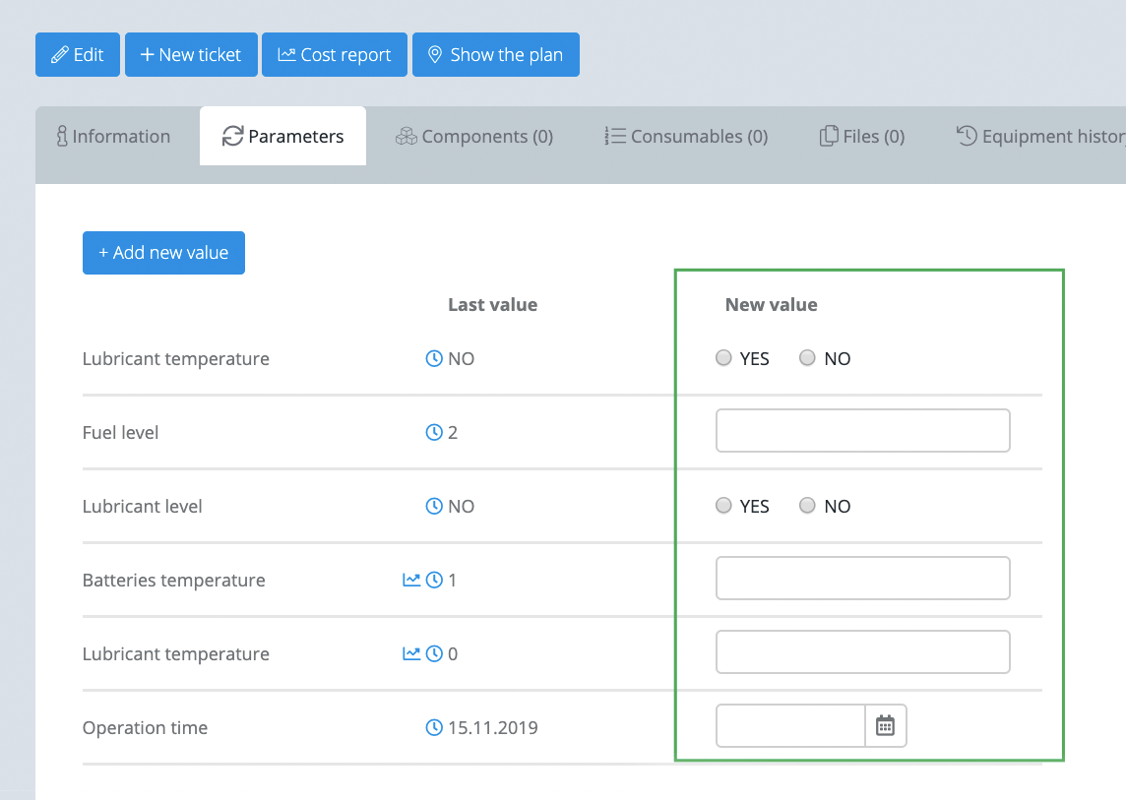Click the Operation time date input field

click(x=790, y=726)
